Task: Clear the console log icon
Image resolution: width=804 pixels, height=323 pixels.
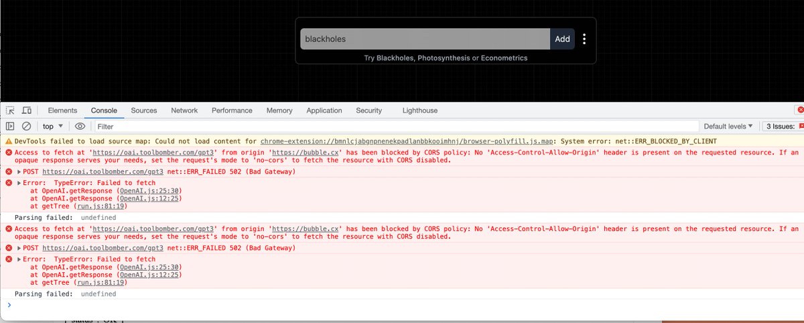Action: (27, 126)
